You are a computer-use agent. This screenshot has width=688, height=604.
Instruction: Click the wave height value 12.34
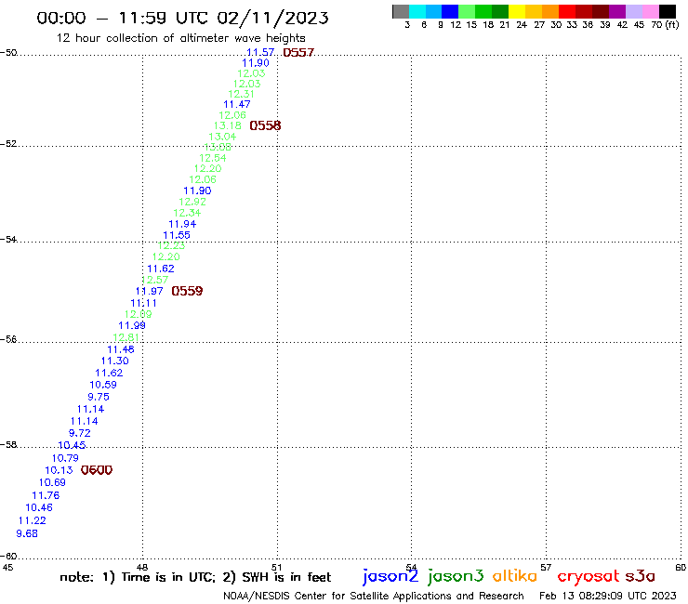tap(187, 213)
